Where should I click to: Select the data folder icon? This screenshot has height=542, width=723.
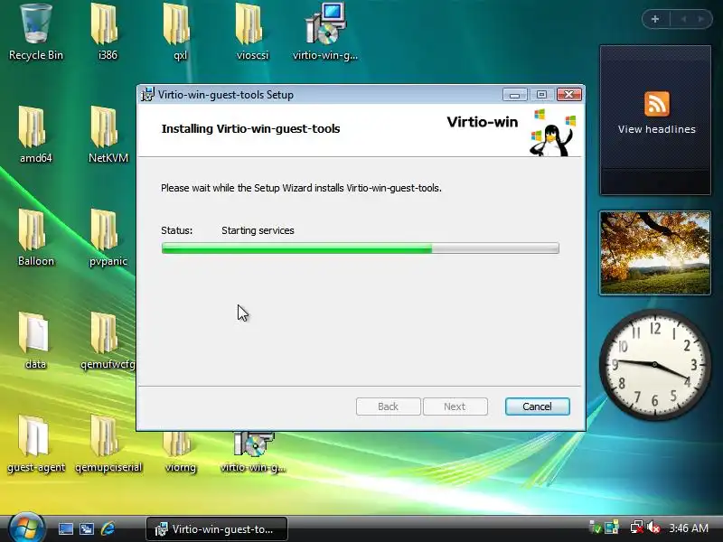coord(35,341)
